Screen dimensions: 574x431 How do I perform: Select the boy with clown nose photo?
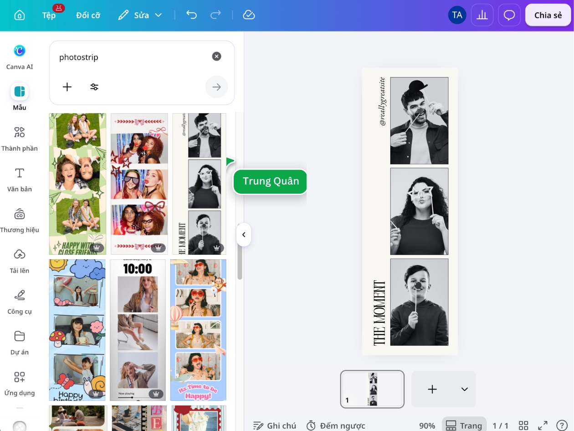coord(419,302)
